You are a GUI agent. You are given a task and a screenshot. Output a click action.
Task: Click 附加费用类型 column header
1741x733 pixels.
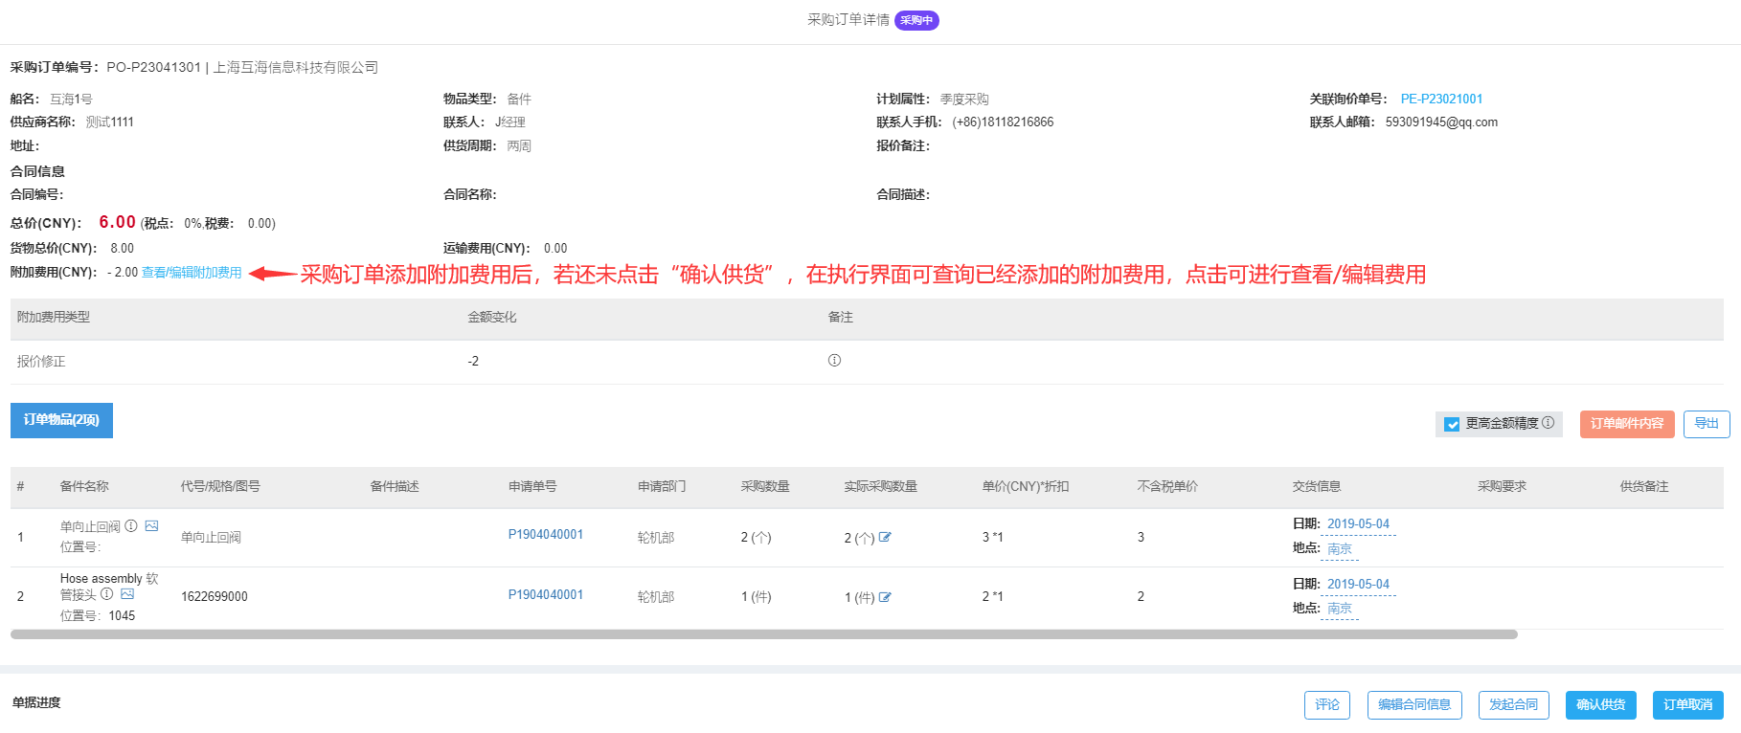pyautogui.click(x=54, y=318)
